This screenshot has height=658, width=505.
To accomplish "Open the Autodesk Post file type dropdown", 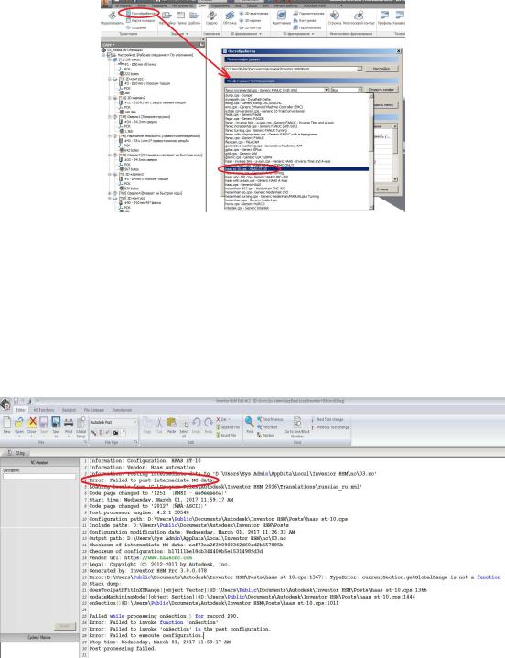I will point(113,422).
